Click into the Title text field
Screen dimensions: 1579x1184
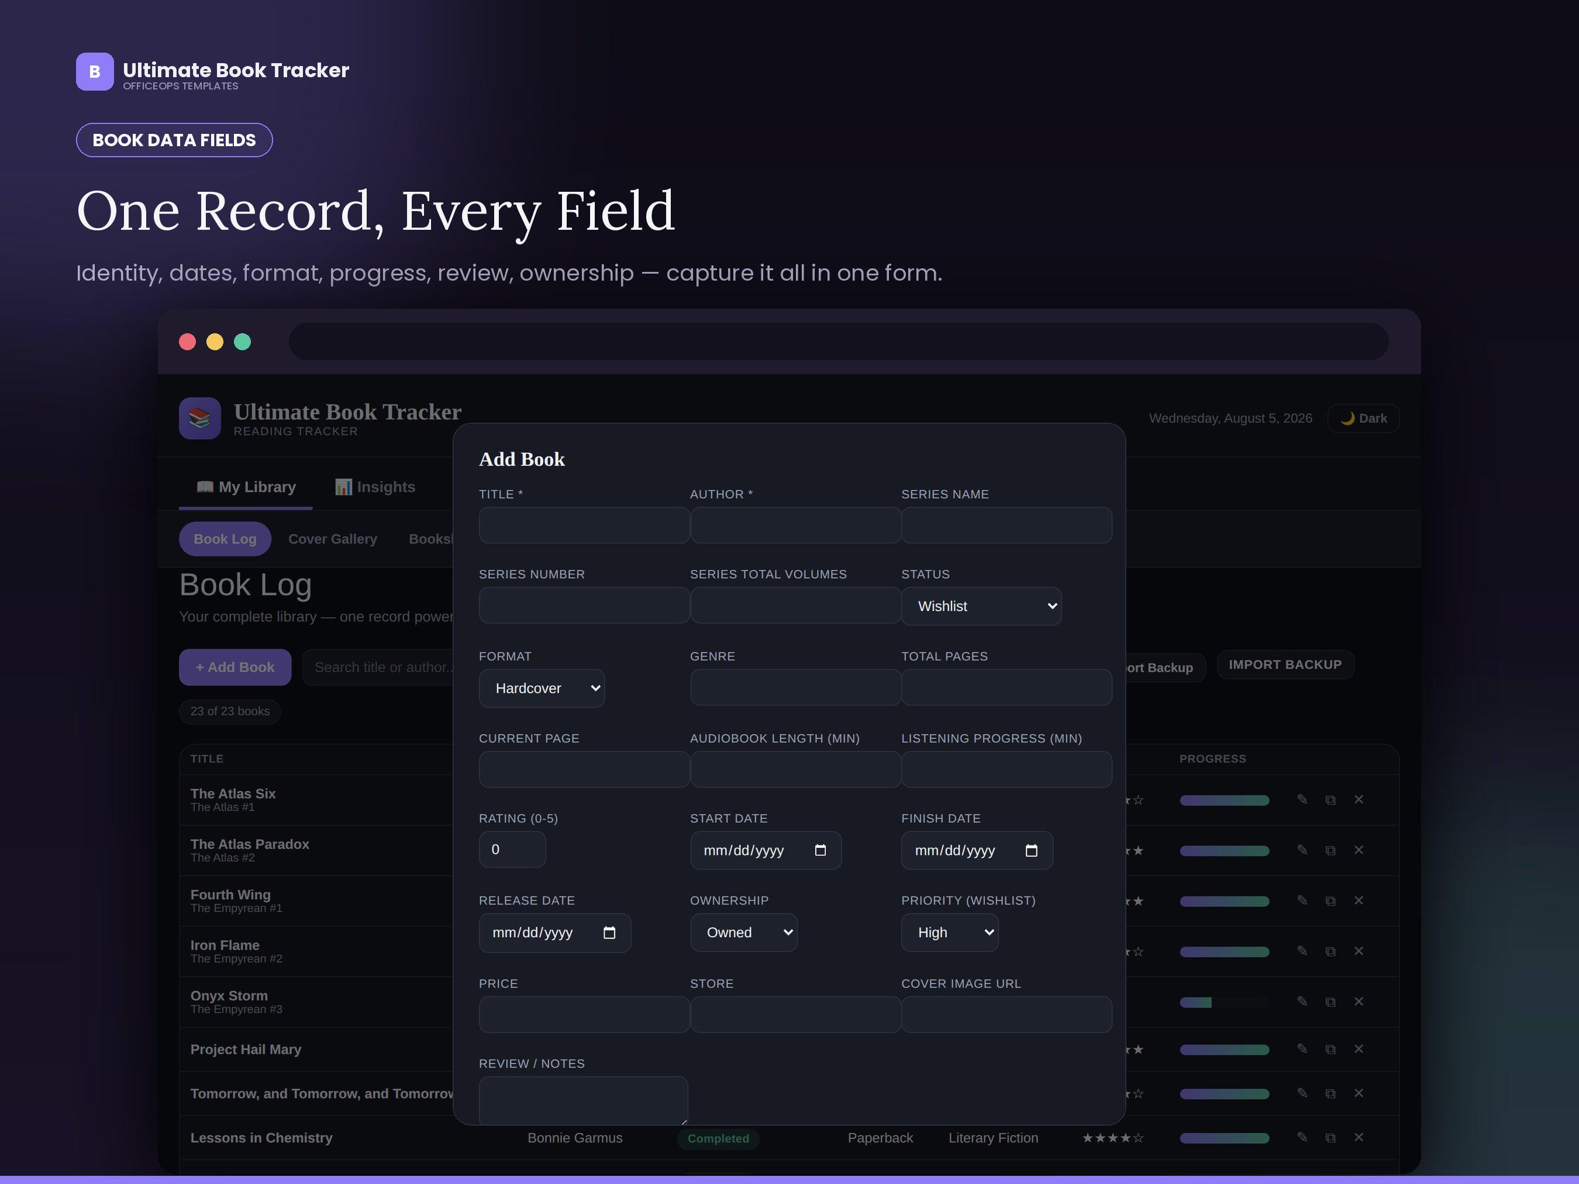584,525
